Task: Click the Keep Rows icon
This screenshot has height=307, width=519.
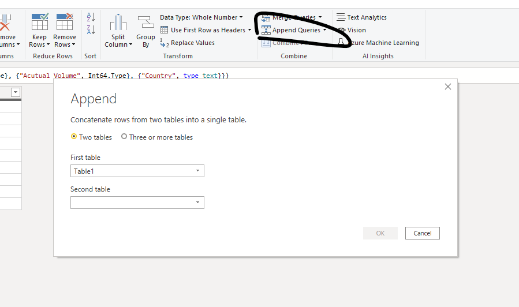Action: tap(40, 22)
